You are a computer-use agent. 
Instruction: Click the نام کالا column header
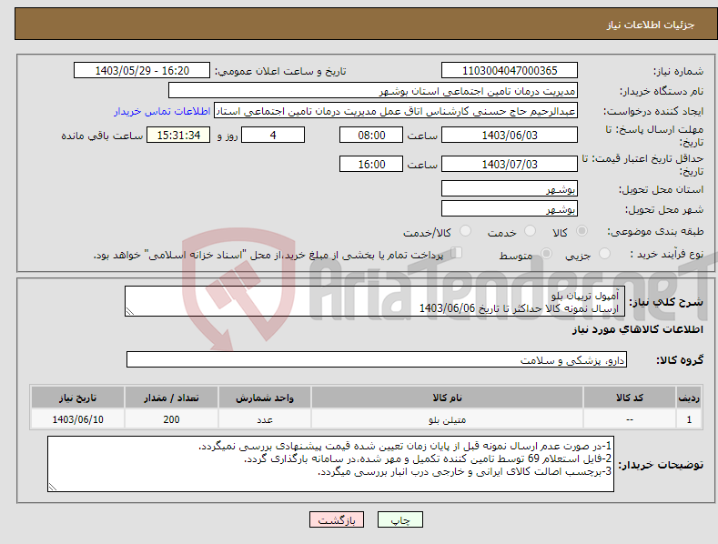(447, 398)
